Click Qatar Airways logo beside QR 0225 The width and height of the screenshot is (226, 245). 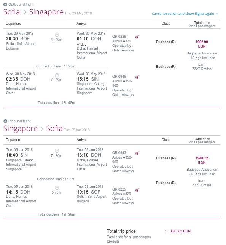point(137,190)
